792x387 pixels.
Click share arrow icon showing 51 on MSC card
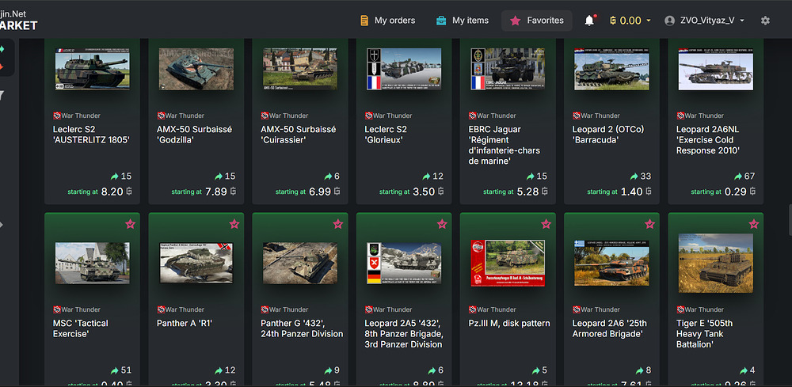pyautogui.click(x=115, y=370)
